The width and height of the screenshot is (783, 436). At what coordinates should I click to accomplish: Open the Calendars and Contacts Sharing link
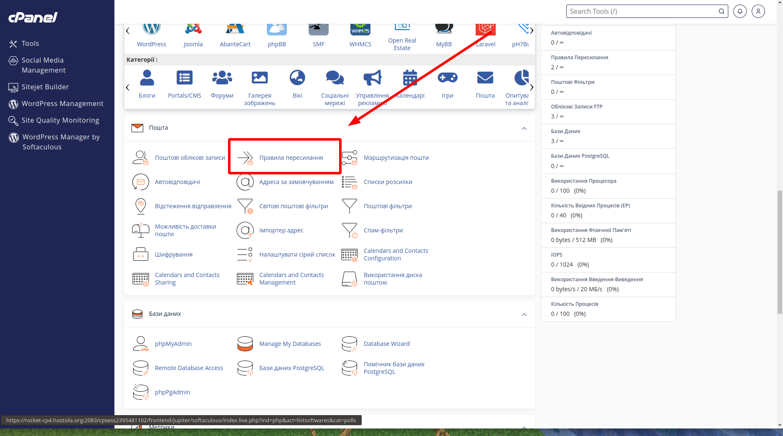187,279
